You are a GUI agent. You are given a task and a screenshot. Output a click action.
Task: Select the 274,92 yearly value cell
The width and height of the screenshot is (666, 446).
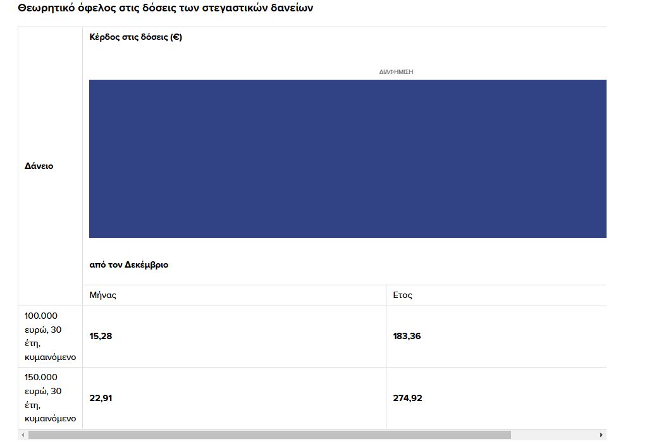pos(407,399)
